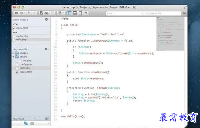Viewport: 200px width, 128px height.
Task: Open the forward history dropdown arrow
Action: point(24,13)
